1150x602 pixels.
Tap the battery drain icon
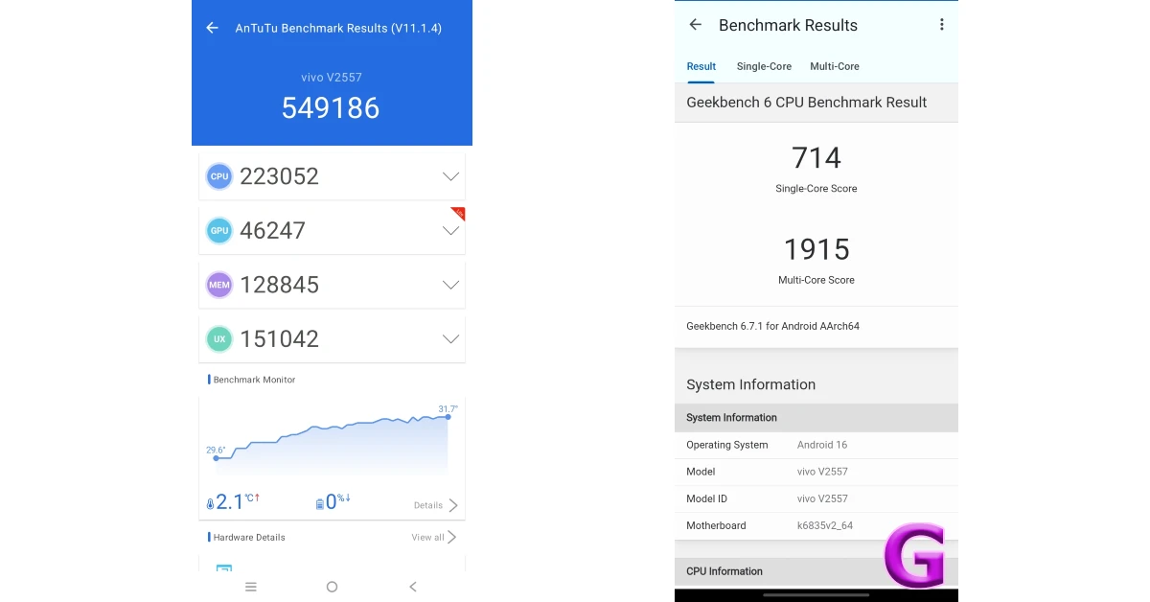coord(320,503)
